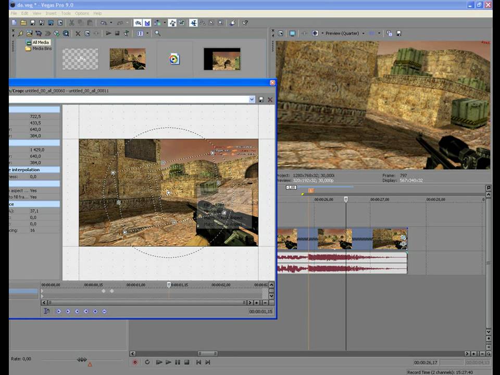Toggle Enable Snapping in the main toolbar
The image size is (500, 375).
(x=137, y=22)
